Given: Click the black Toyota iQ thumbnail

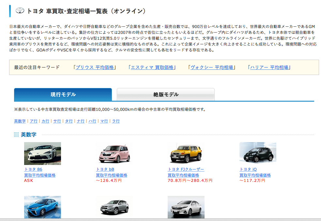Looking at the screenshot, I should pos(258,154).
